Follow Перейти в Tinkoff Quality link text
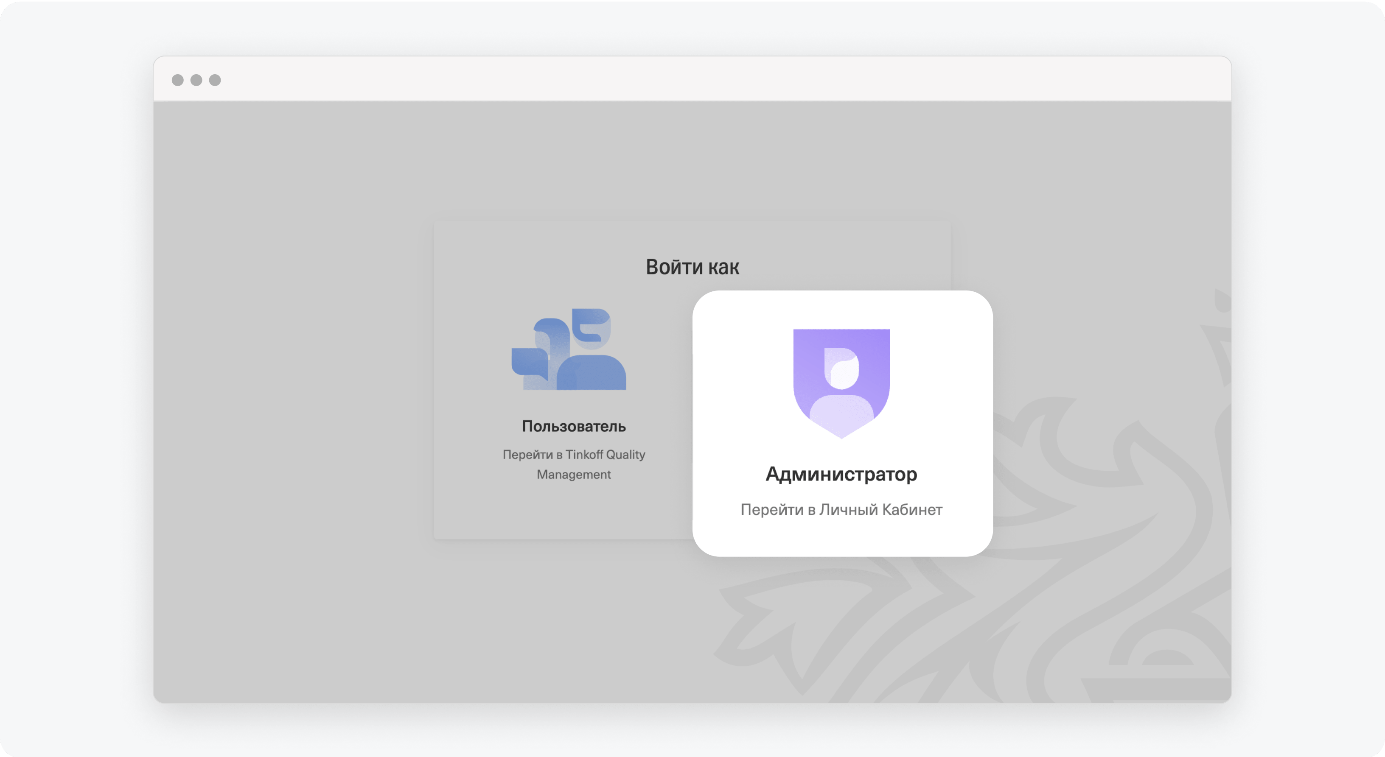Screen dimensions: 1385x757 coord(574,455)
